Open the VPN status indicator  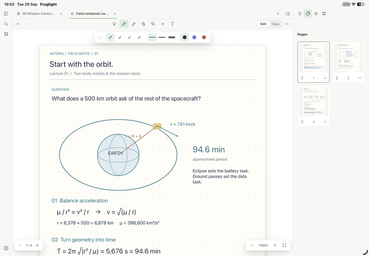coord(346,4)
